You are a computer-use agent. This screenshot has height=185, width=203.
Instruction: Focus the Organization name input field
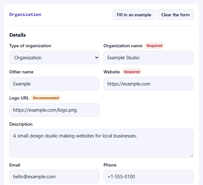click(148, 57)
